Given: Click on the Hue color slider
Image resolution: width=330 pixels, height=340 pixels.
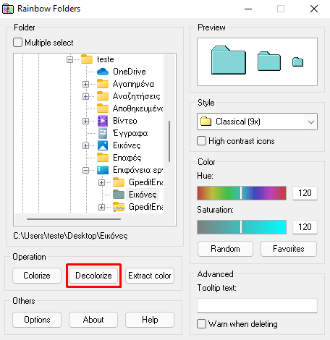Looking at the screenshot, I should click(x=242, y=193).
